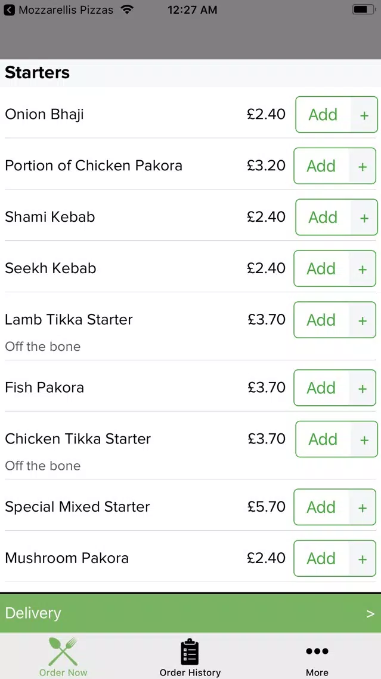This screenshot has width=381, height=679.
Task: Switch to the Order History tab label
Action: tap(190, 672)
